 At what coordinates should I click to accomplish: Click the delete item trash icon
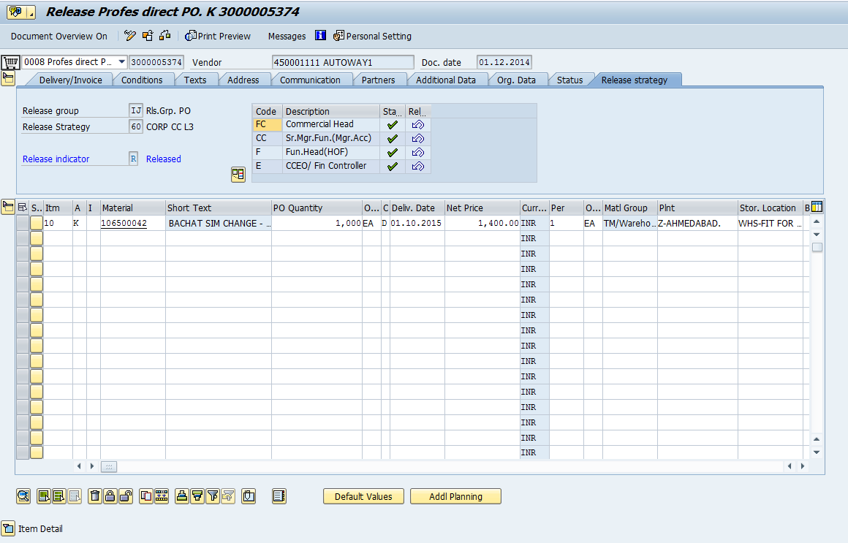click(x=95, y=496)
